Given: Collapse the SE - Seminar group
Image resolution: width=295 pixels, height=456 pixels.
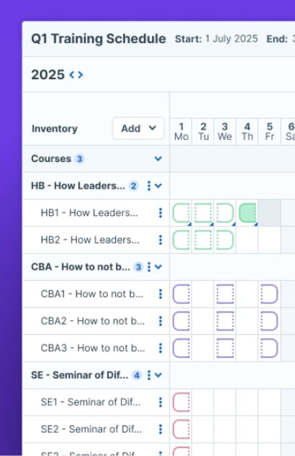Looking at the screenshot, I should pyautogui.click(x=158, y=375).
